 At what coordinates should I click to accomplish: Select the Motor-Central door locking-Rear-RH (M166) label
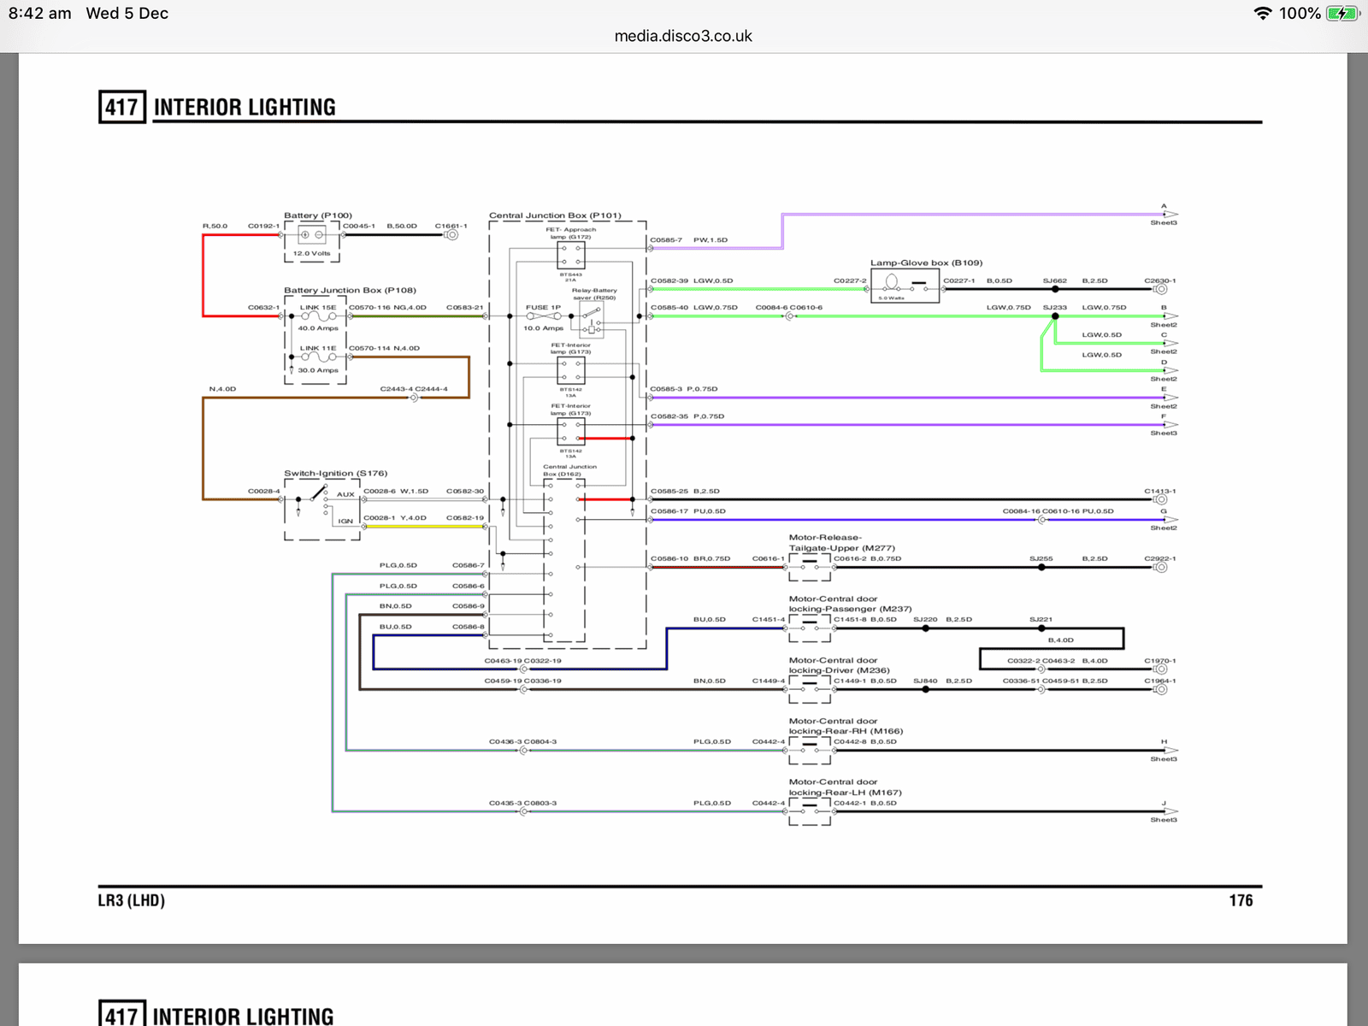point(846,726)
